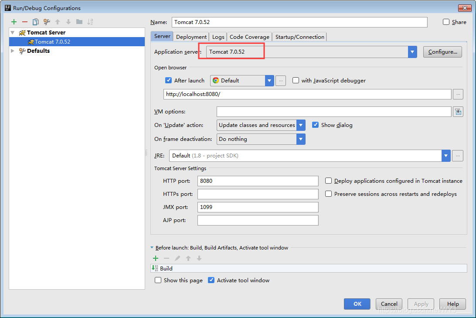Toggle the Share checkbox
This screenshot has height=318, width=476.
[x=446, y=22]
